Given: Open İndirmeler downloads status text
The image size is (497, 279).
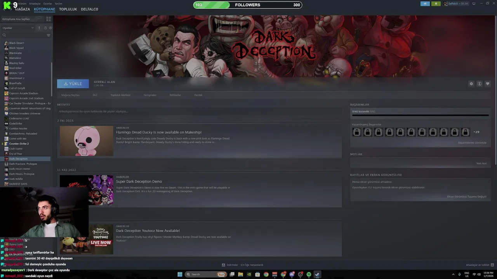Looking at the screenshot, I should click(245, 265).
